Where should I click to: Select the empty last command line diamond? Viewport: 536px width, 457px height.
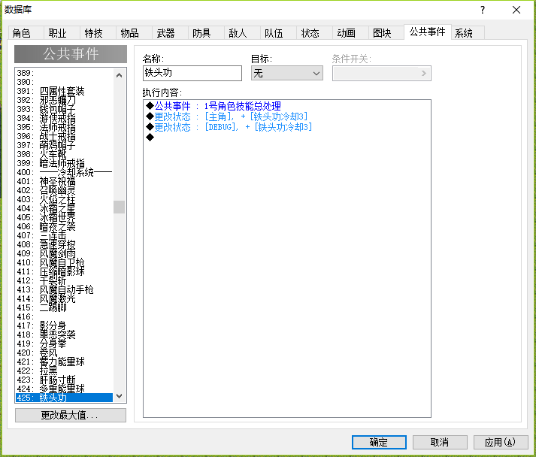pos(150,138)
